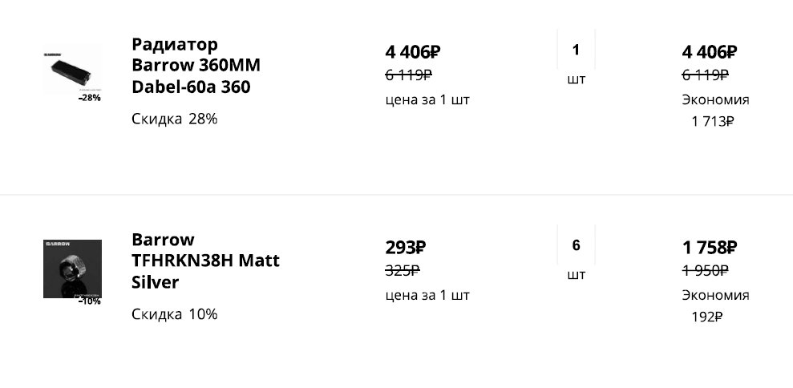The width and height of the screenshot is (793, 388).
Task: Click the Скидка 28% label
Action: tap(174, 119)
